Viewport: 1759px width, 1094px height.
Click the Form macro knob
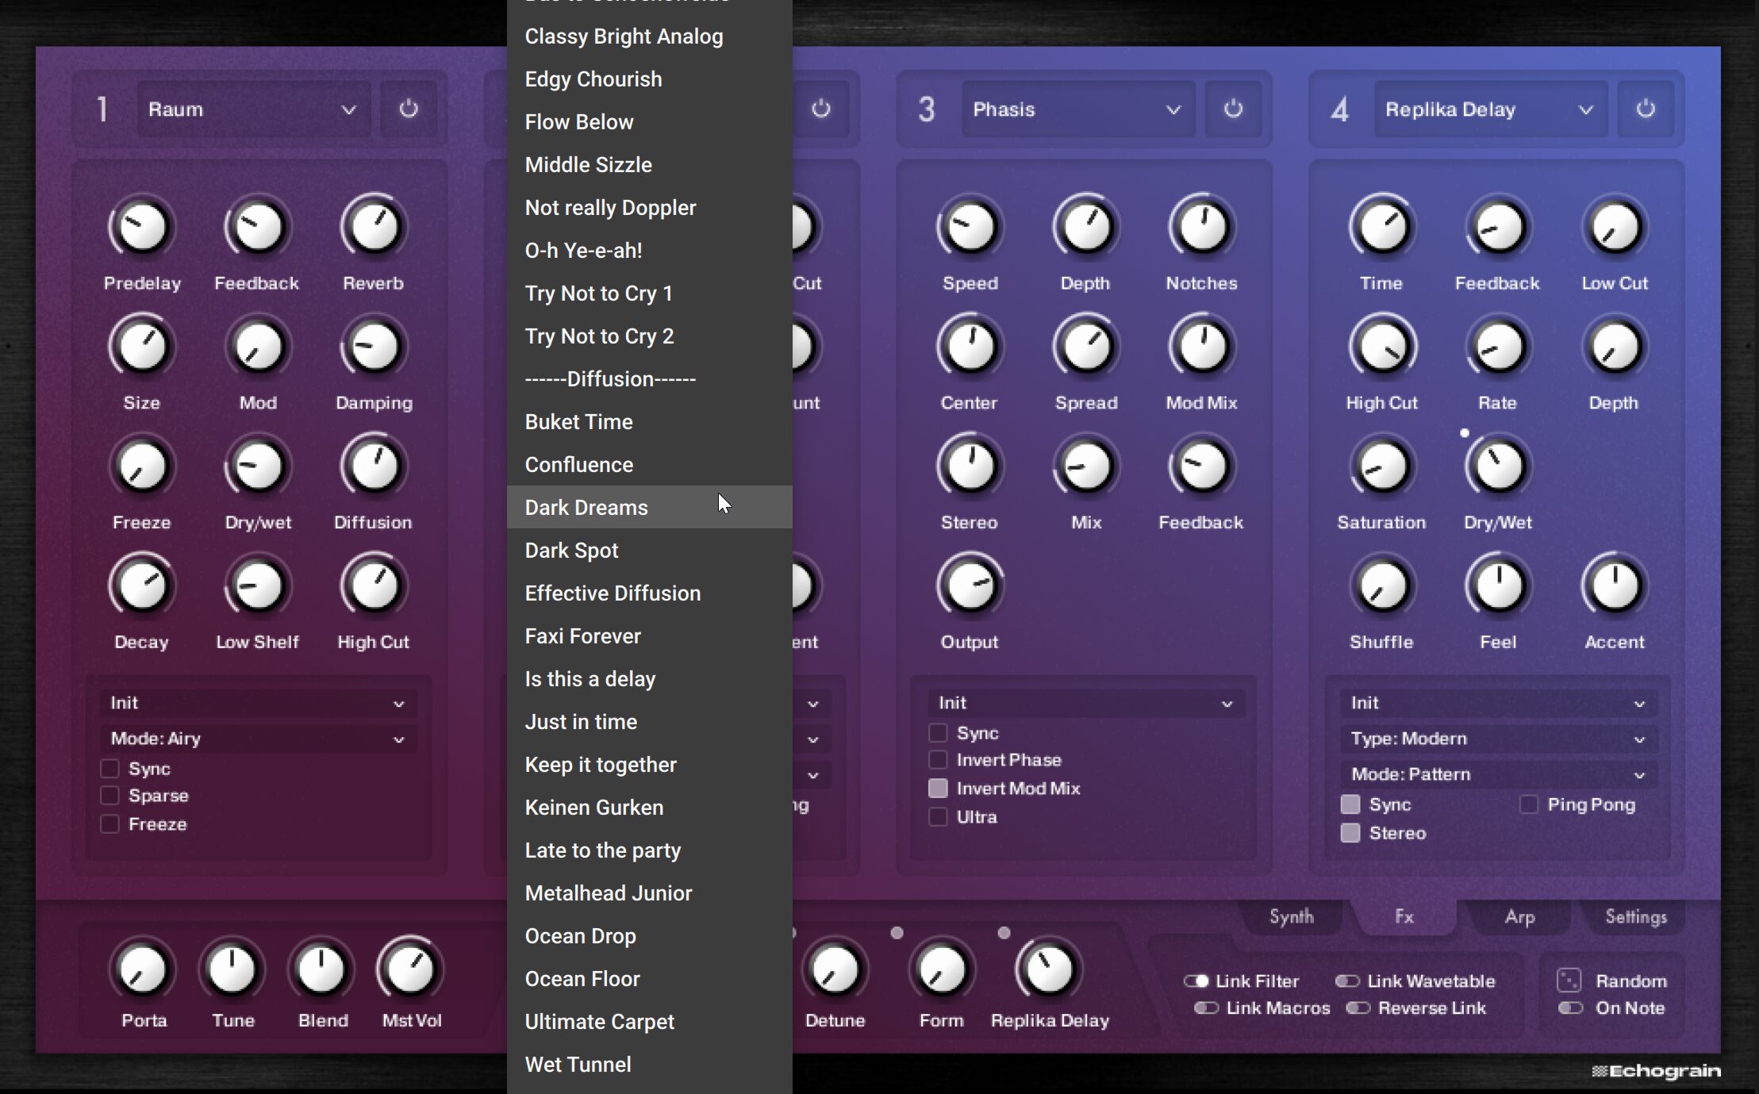point(942,969)
